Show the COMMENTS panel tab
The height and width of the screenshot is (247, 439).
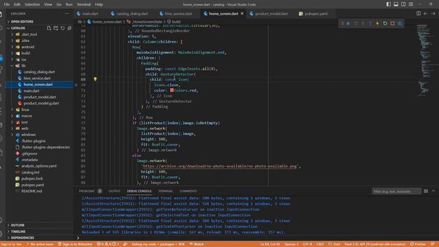[x=188, y=191]
